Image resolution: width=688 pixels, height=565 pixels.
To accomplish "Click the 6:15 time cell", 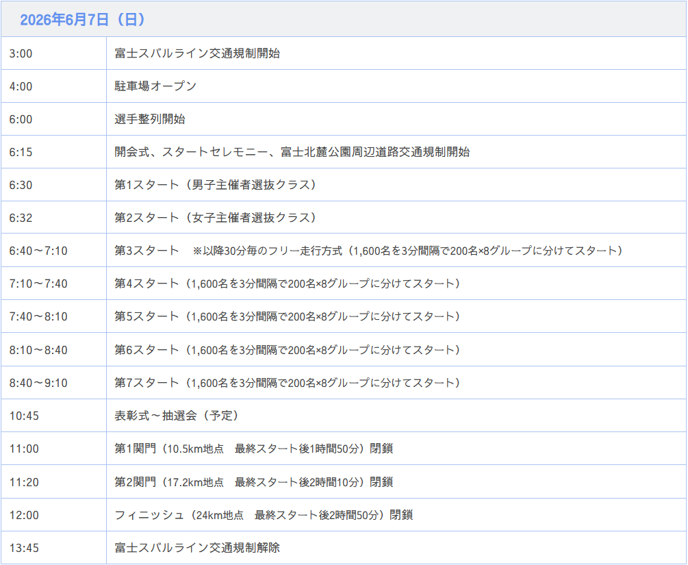I will pos(21,152).
